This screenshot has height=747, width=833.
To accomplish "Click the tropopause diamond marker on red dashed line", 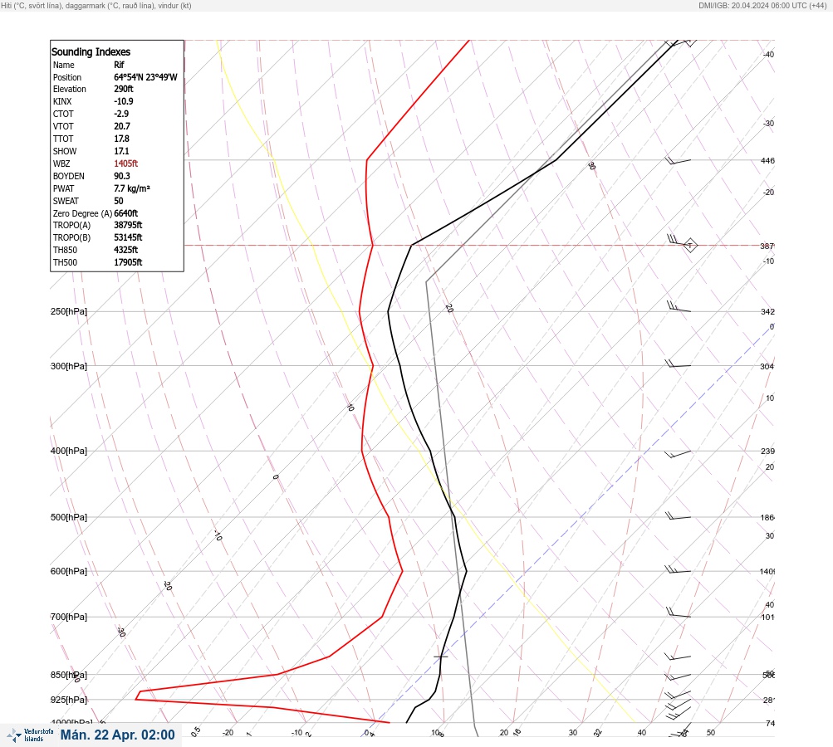I will (x=689, y=246).
